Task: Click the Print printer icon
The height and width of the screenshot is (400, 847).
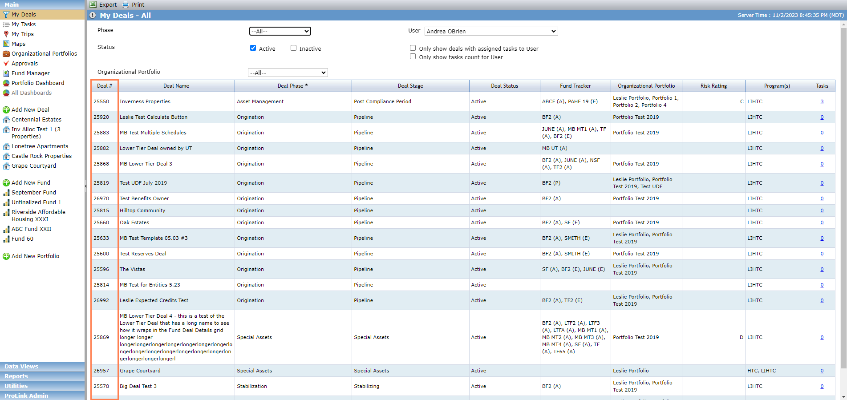Action: click(126, 4)
